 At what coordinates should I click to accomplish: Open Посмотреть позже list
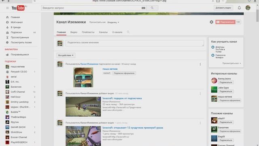click(x=21, y=42)
